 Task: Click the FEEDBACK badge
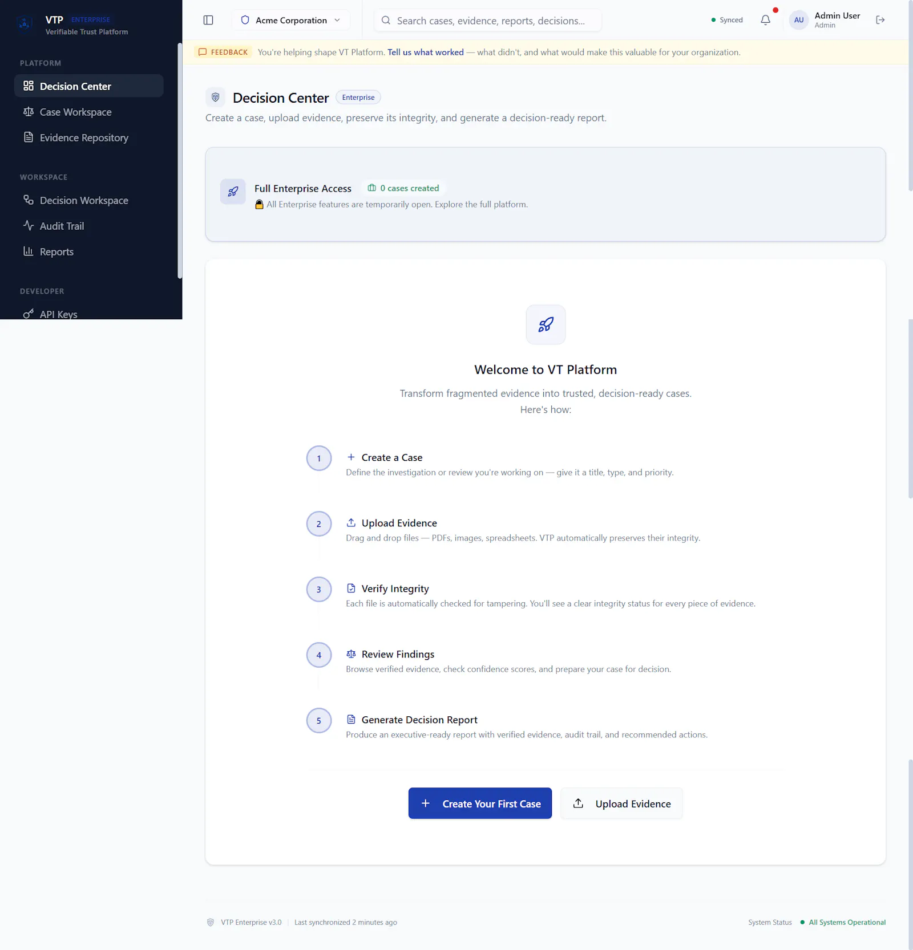tap(223, 52)
